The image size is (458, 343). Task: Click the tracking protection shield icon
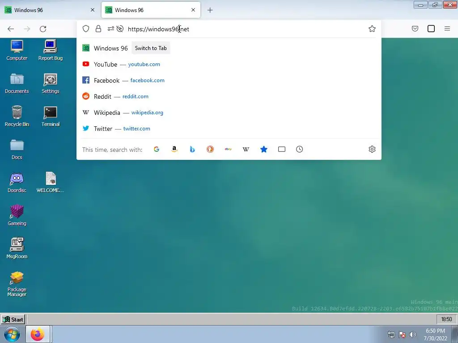click(x=85, y=29)
